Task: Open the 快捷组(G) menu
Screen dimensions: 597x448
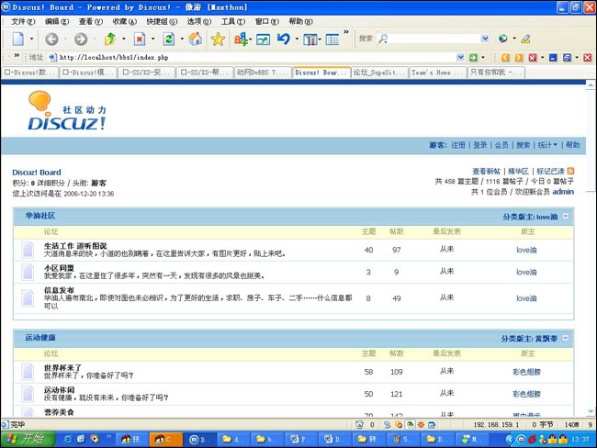Action: pos(162,22)
